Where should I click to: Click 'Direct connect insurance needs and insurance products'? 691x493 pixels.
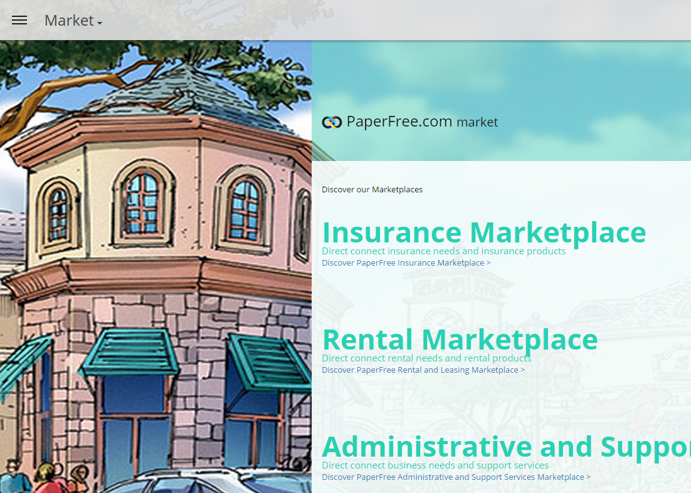point(444,251)
